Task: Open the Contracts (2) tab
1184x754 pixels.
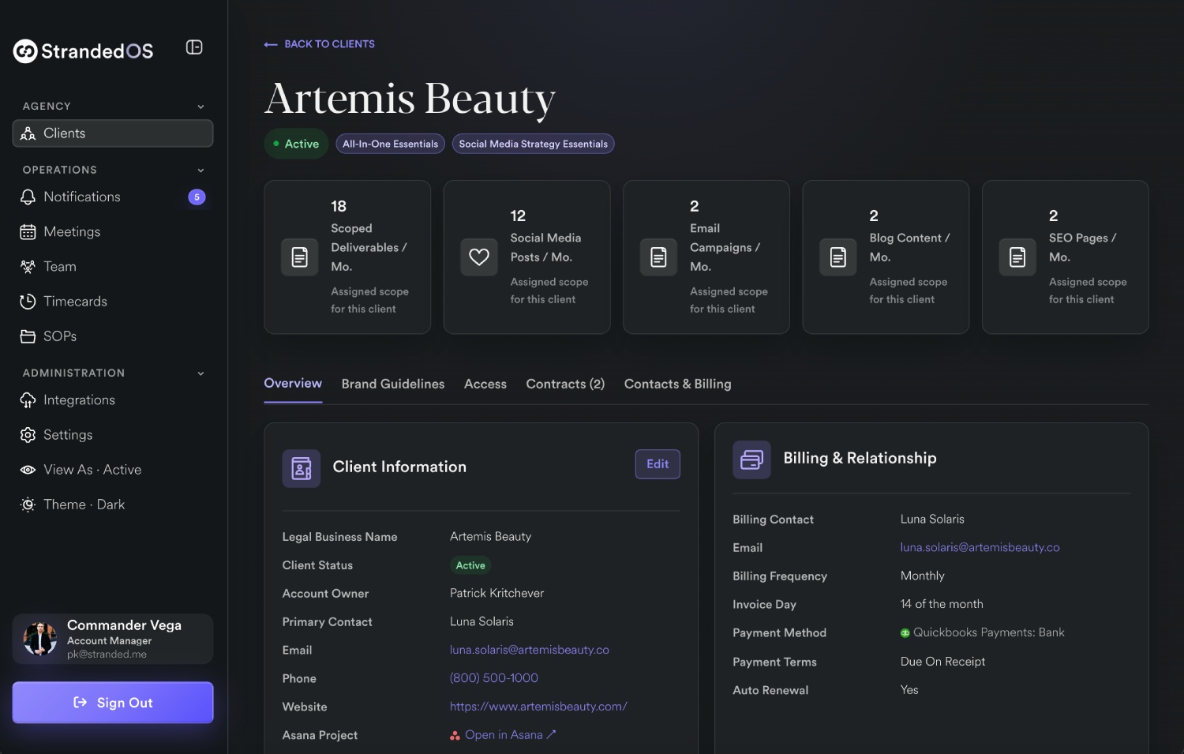Action: point(565,385)
